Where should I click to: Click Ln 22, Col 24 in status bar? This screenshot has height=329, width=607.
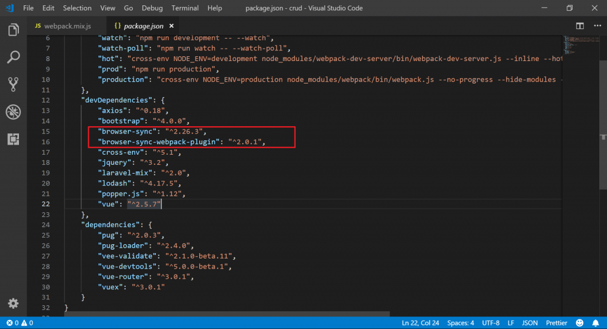[420, 323]
